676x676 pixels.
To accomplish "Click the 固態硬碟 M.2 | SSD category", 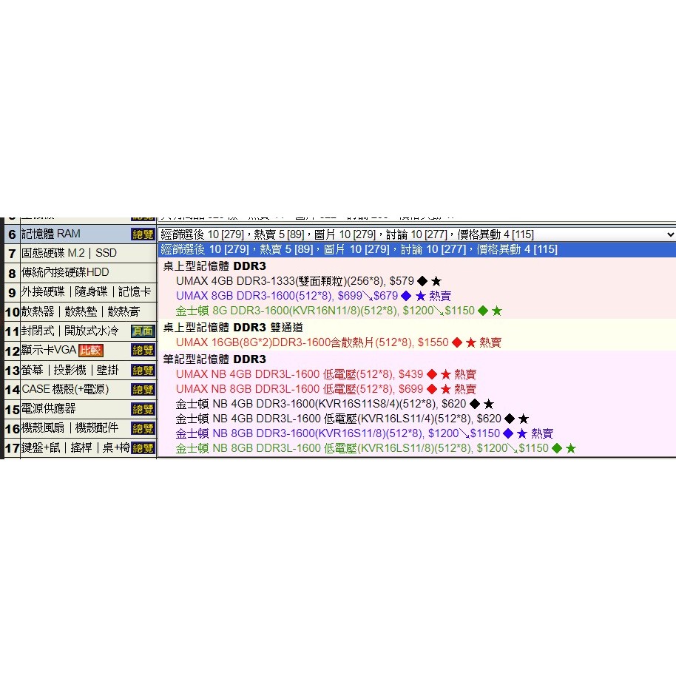I will coord(69,254).
